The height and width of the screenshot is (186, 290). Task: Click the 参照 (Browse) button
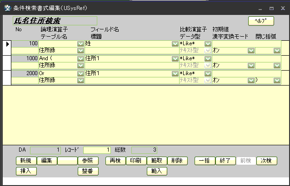[88, 161]
